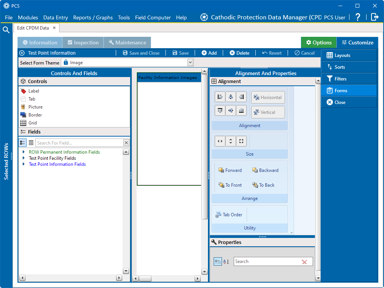The width and height of the screenshot is (384, 288).
Task: Open the Select Form Theme dropdown
Action: click(x=190, y=63)
